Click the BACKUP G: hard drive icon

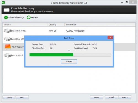pyautogui.click(x=8, y=55)
